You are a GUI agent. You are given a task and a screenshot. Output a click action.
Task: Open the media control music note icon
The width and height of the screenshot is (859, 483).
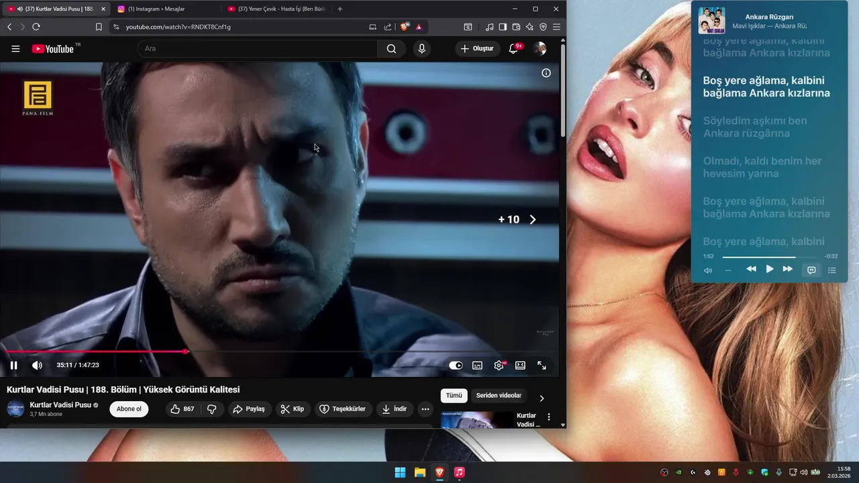[489, 27]
